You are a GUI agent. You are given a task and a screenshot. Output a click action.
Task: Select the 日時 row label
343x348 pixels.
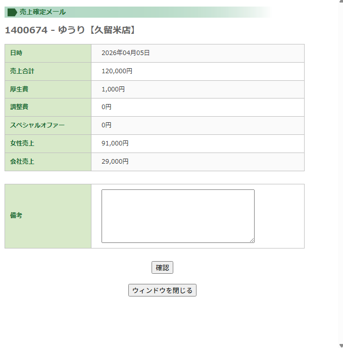tap(16, 53)
